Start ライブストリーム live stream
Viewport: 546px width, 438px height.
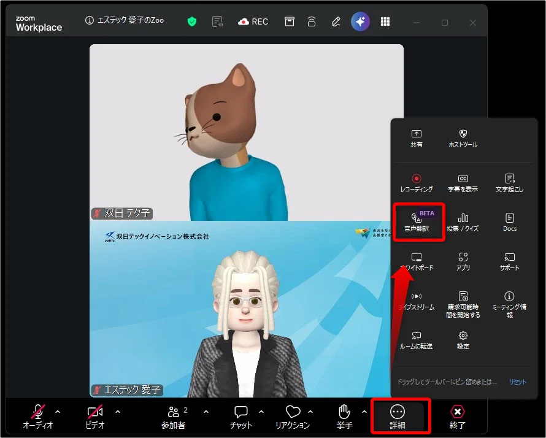coord(417,302)
